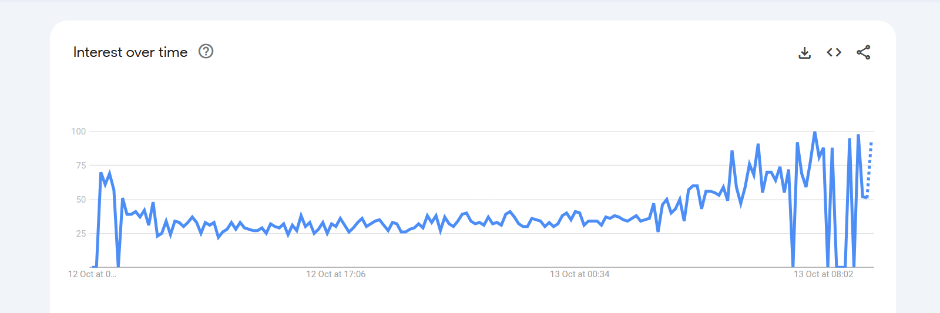Screen dimensions: 940x313
Task: Open the embed code icon
Action: 834,52
